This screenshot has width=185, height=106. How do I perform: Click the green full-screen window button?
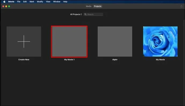(9, 6)
